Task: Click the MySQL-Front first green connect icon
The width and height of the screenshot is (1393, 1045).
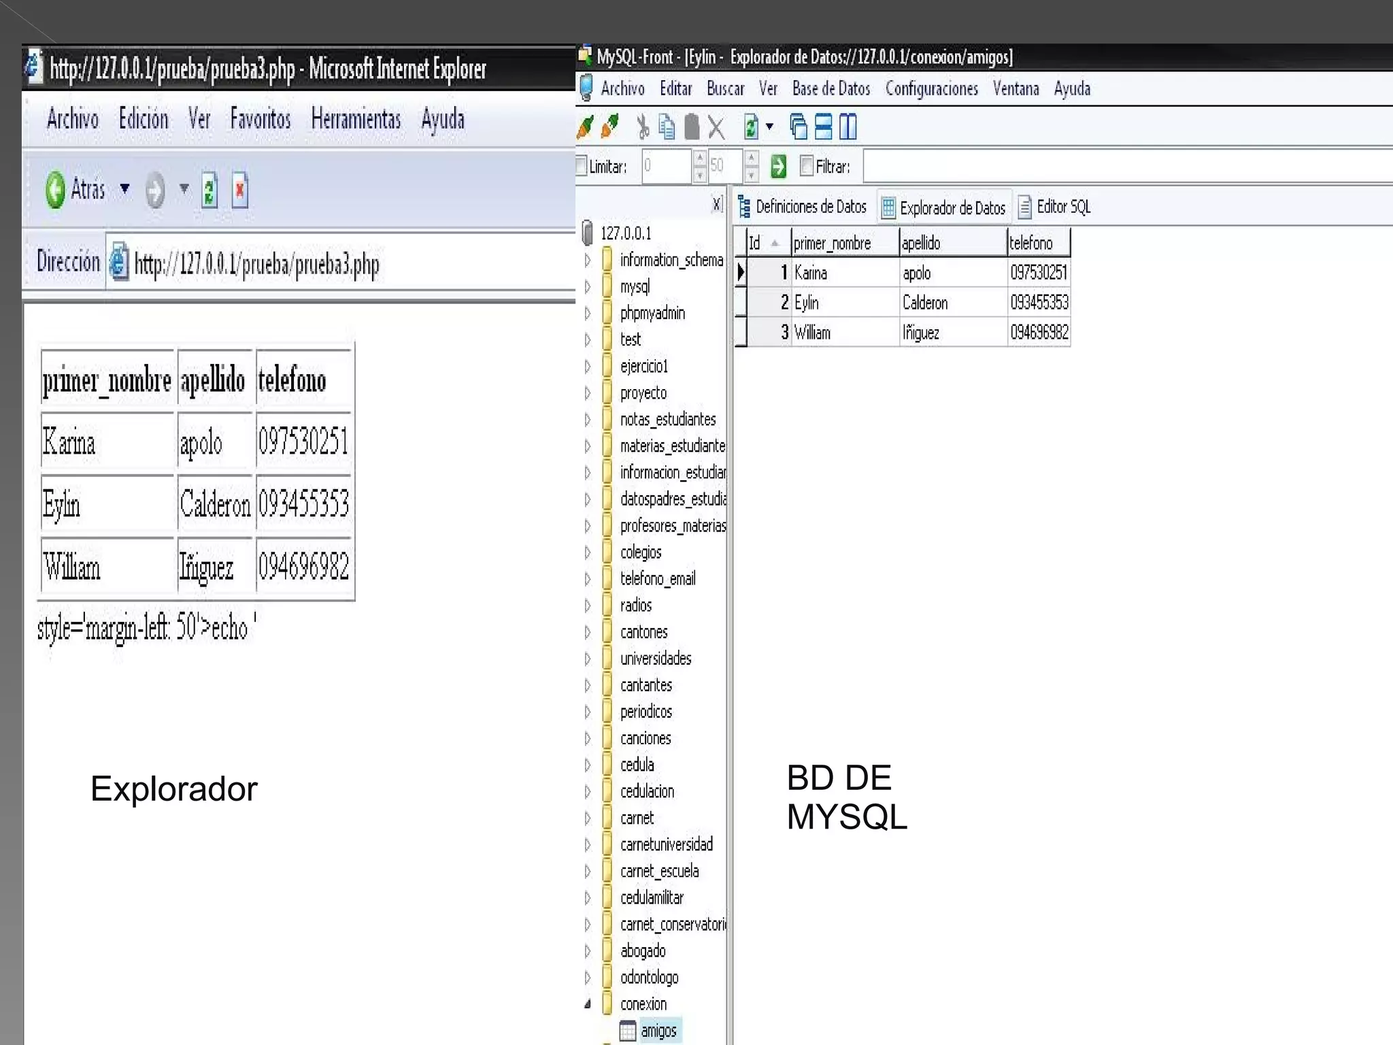Action: (x=586, y=126)
